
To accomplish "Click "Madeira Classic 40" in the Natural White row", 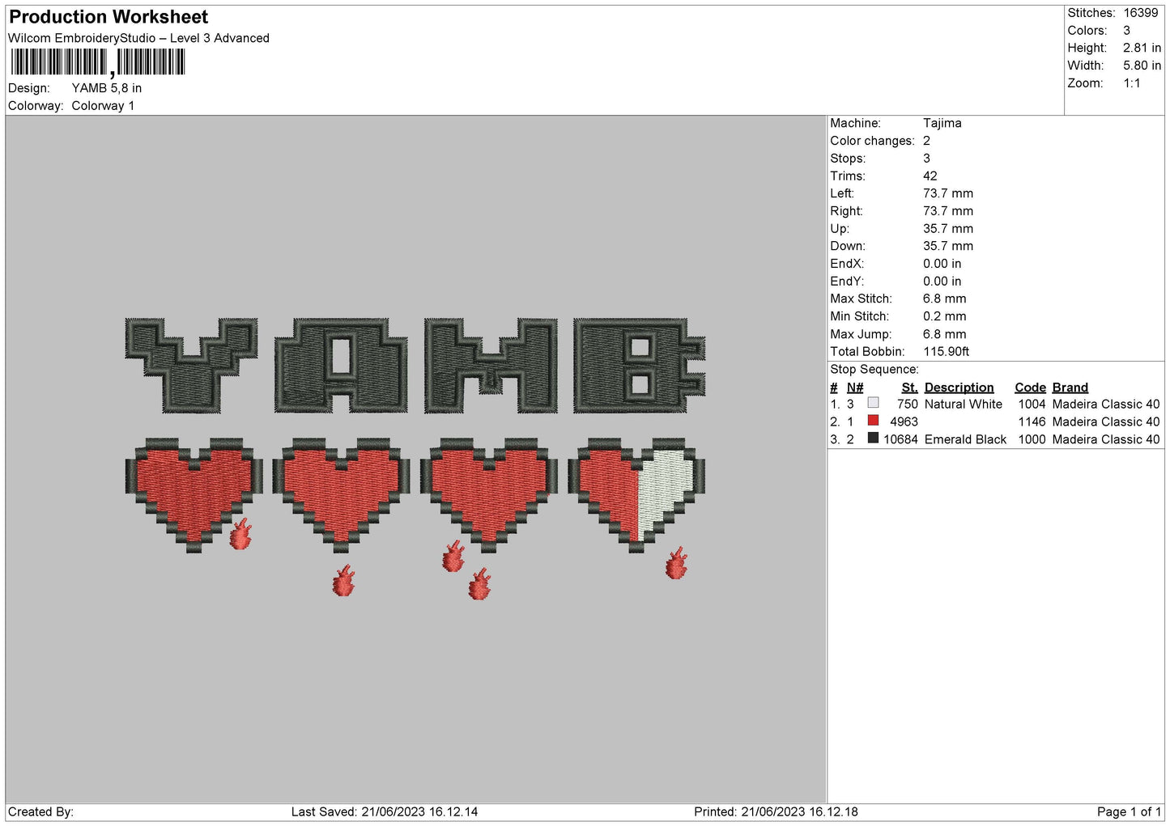I will point(1106,405).
